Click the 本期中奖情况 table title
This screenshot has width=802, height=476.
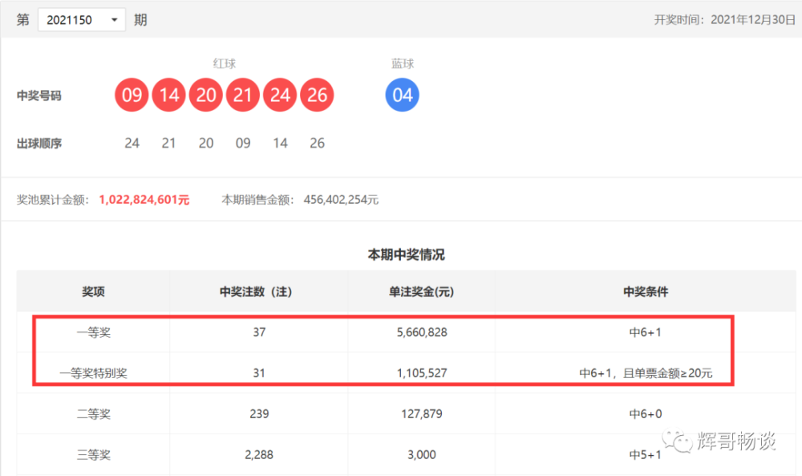coord(406,254)
